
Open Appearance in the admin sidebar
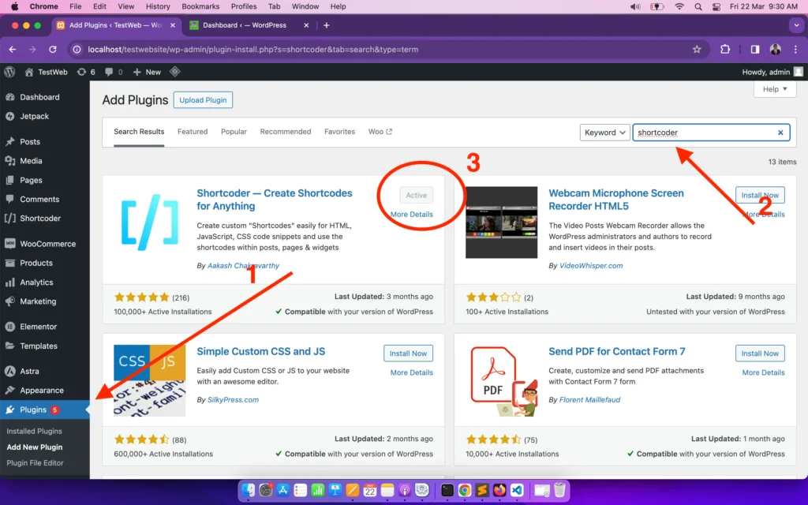[45, 391]
